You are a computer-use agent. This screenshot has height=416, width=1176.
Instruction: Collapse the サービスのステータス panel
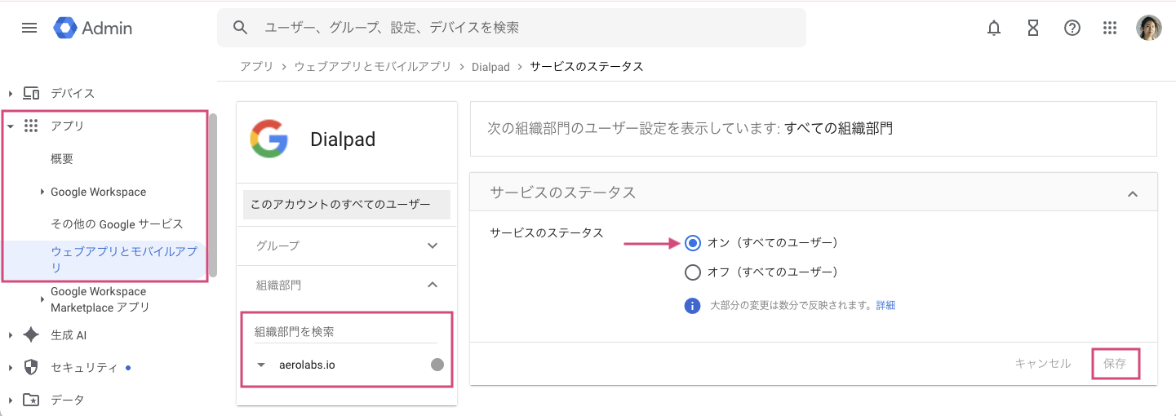click(x=1132, y=193)
